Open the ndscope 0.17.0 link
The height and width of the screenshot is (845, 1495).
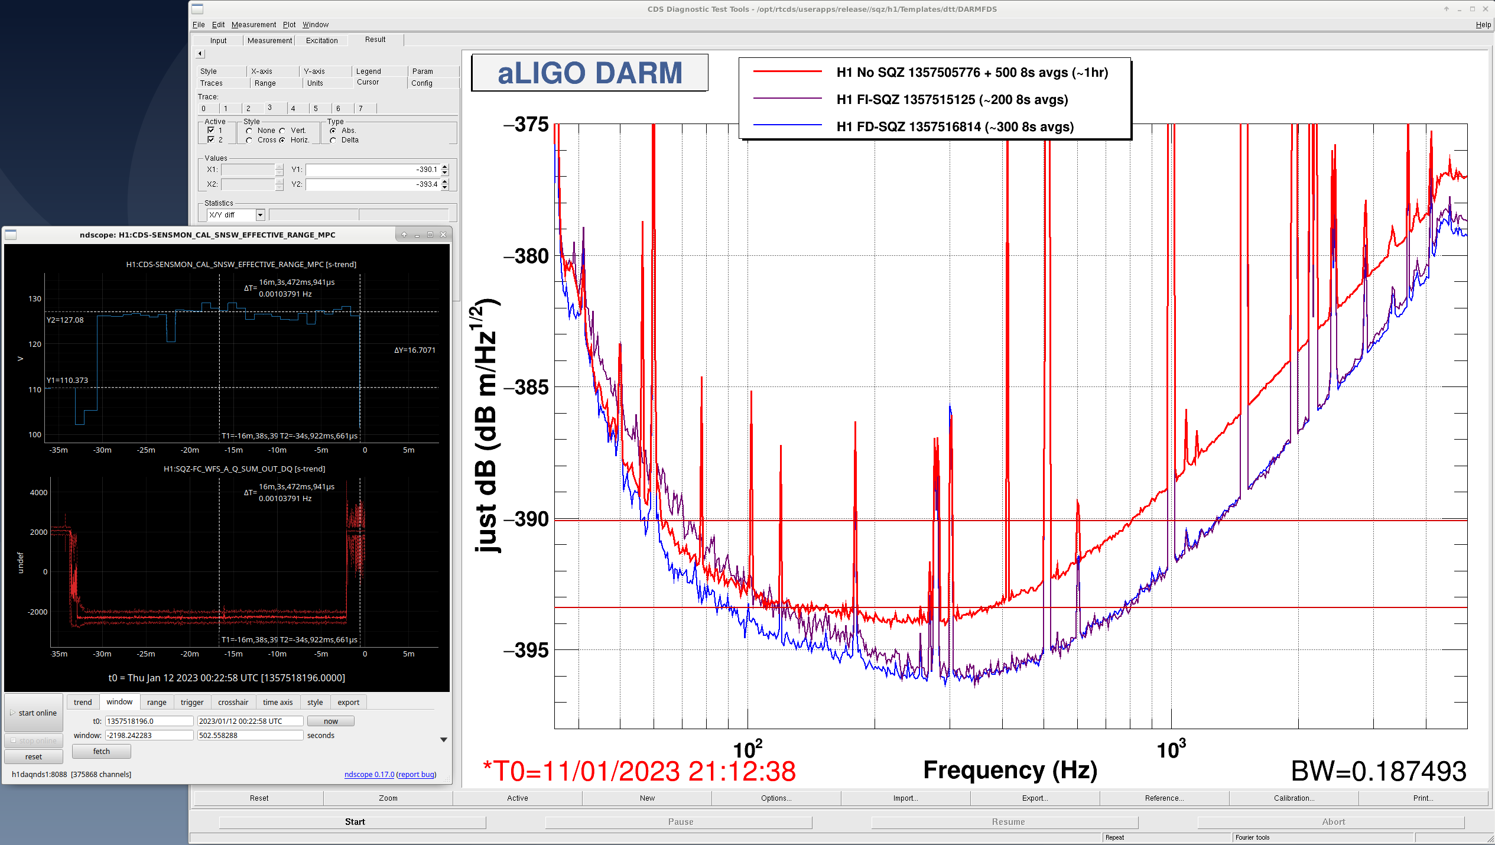tap(369, 775)
